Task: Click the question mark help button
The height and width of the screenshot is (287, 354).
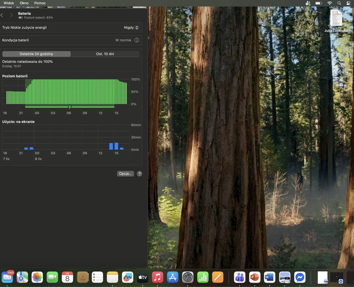Action: click(139, 174)
